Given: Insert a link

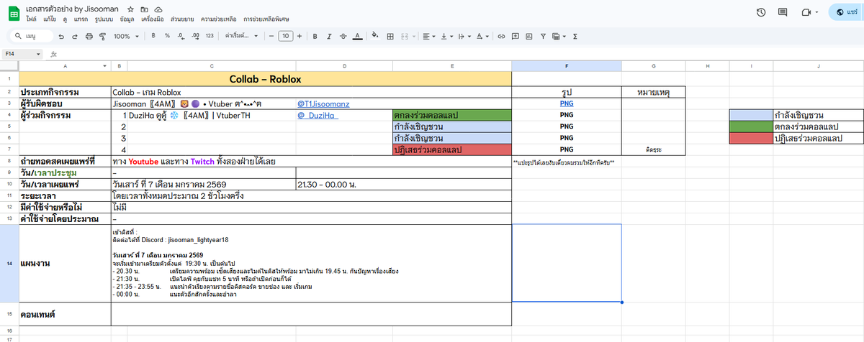Looking at the screenshot, I should (501, 36).
